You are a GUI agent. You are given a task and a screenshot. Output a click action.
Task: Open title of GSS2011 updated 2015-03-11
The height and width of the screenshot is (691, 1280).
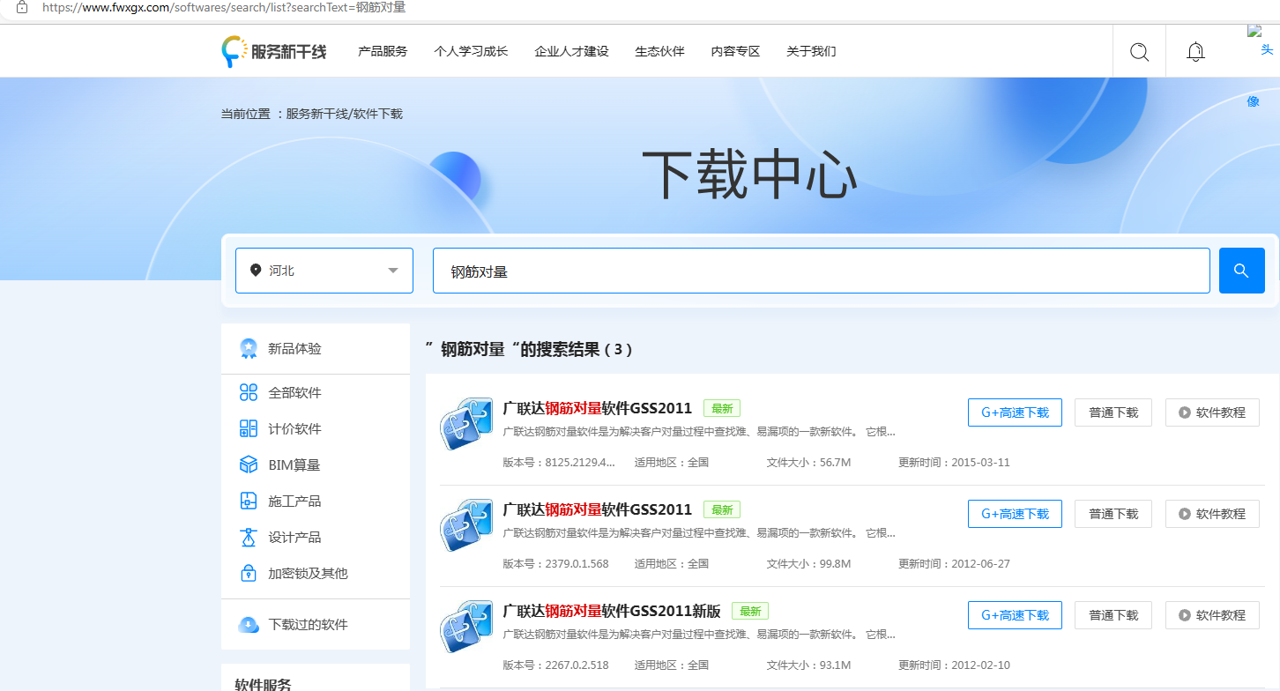[598, 409]
